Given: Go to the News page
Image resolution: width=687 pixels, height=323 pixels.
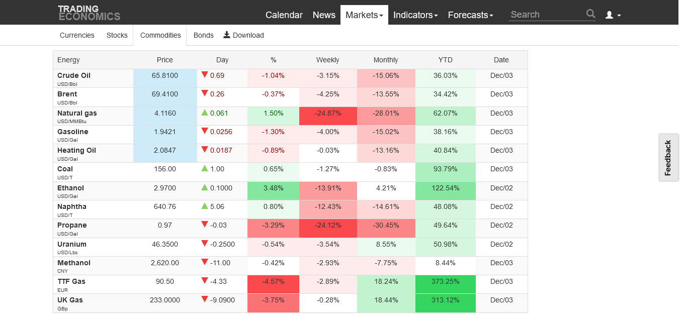Looking at the screenshot, I should [324, 15].
